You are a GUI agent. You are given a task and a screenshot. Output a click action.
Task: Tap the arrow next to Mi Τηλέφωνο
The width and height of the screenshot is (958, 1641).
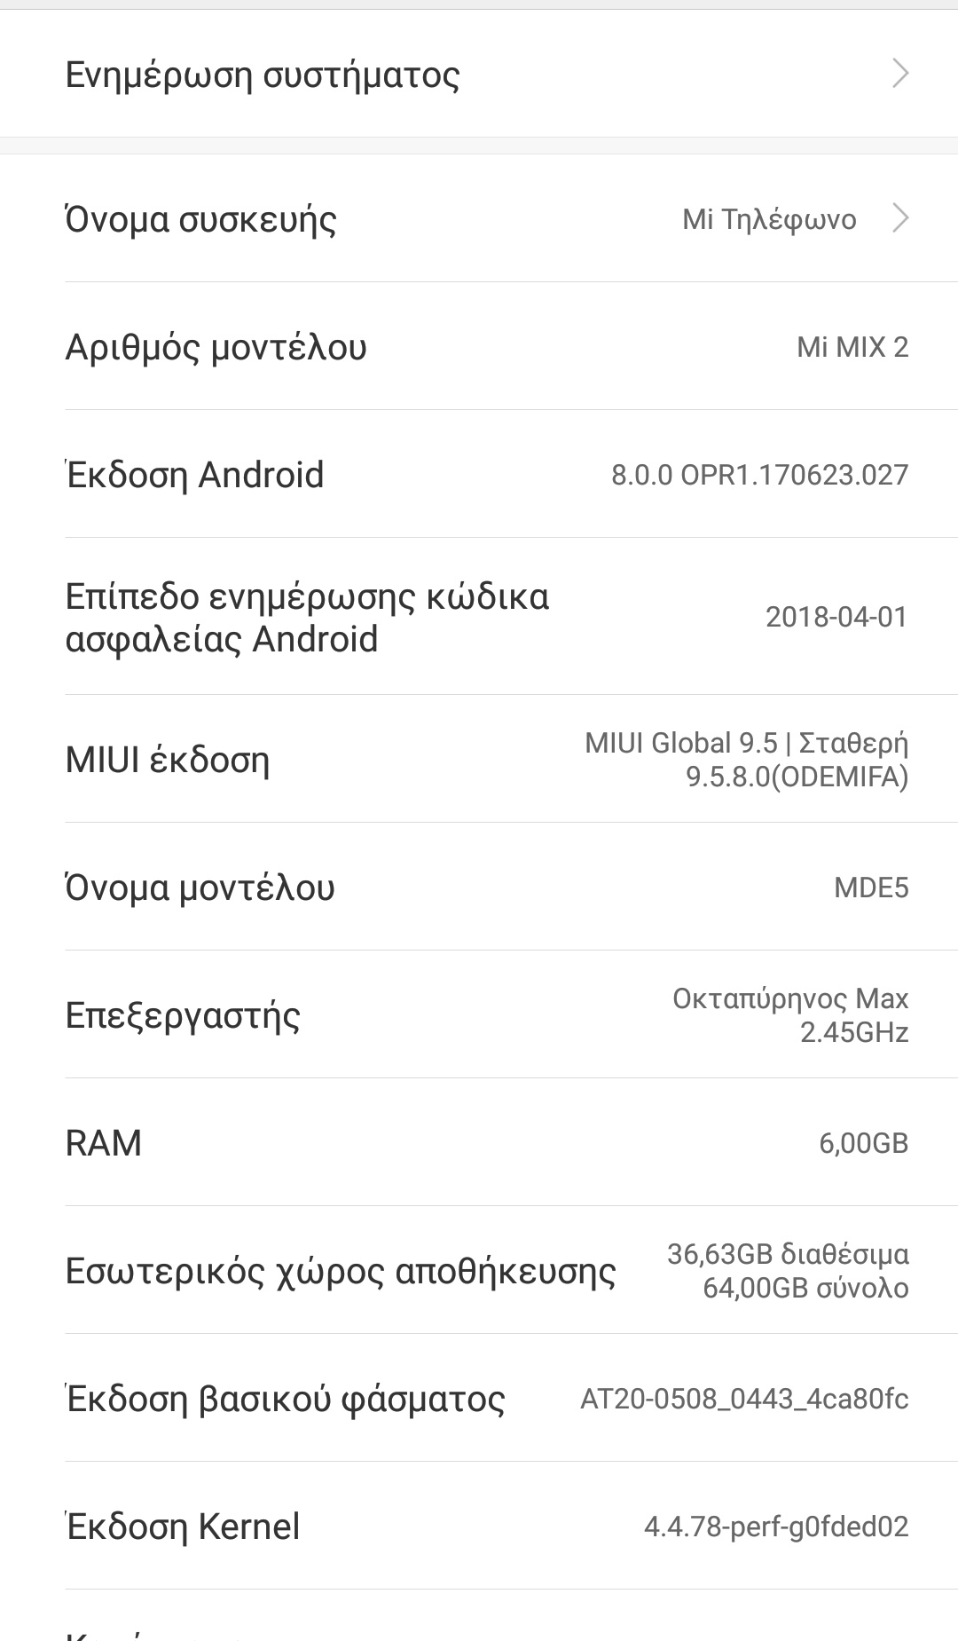click(899, 218)
